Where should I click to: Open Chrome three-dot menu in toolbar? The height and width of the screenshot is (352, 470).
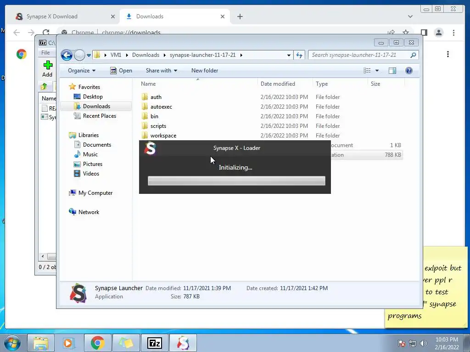point(453,33)
